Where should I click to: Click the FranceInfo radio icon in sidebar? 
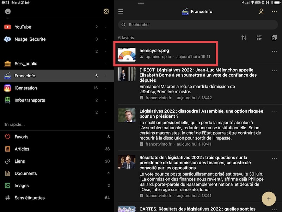tap(7, 76)
